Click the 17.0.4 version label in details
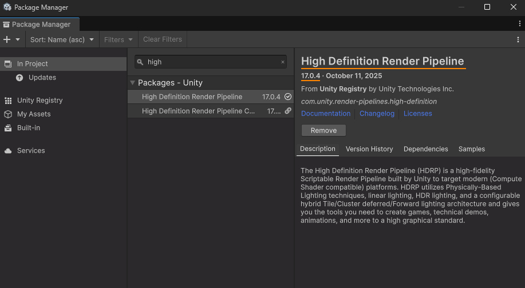 pyautogui.click(x=310, y=76)
